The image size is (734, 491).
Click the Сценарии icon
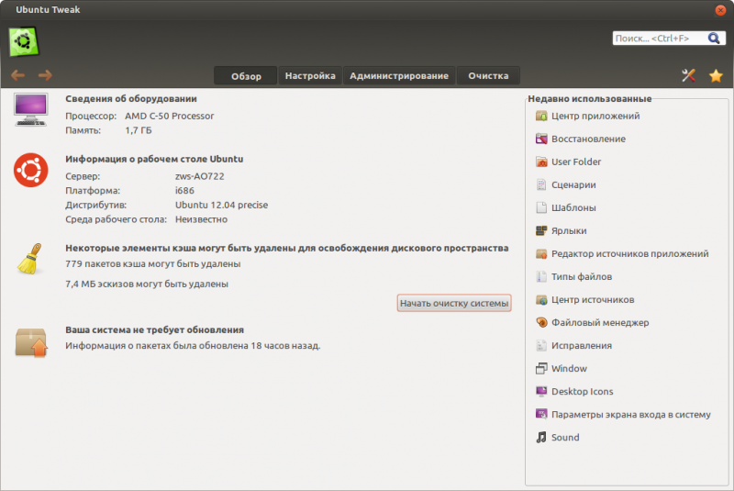pyautogui.click(x=541, y=184)
